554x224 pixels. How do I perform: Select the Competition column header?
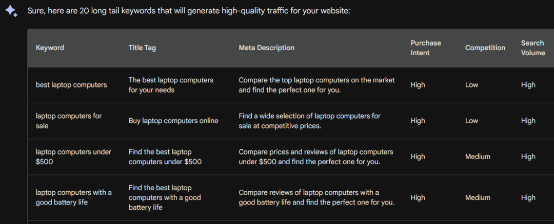click(x=485, y=48)
